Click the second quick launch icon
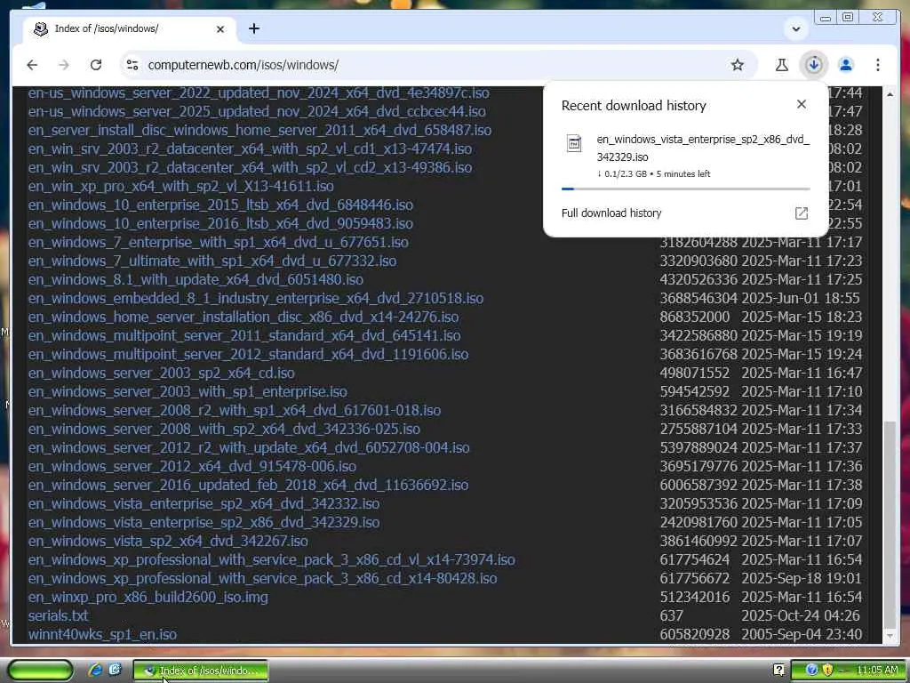Image resolution: width=910 pixels, height=683 pixels. point(115,670)
